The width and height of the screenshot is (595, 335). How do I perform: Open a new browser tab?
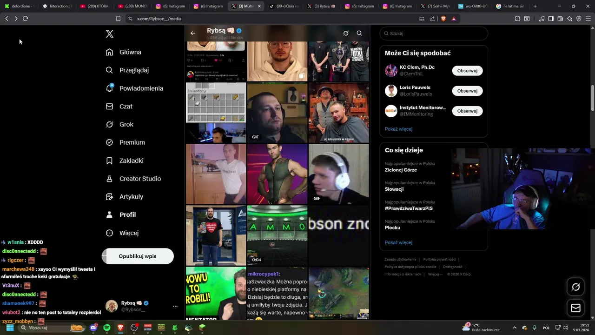[x=535, y=6]
